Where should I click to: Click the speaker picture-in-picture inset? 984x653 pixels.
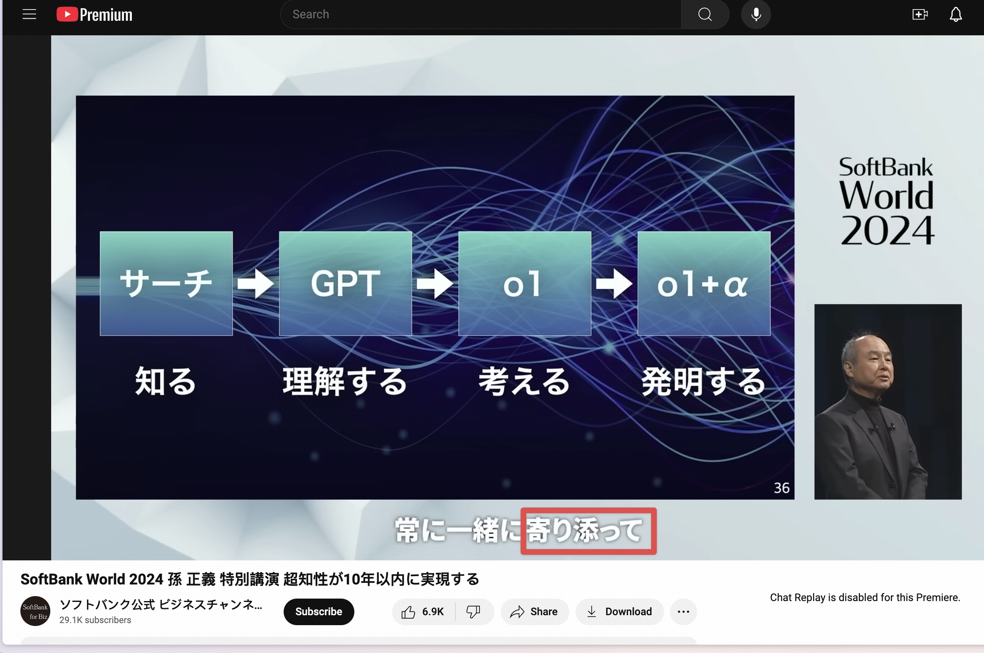(888, 401)
